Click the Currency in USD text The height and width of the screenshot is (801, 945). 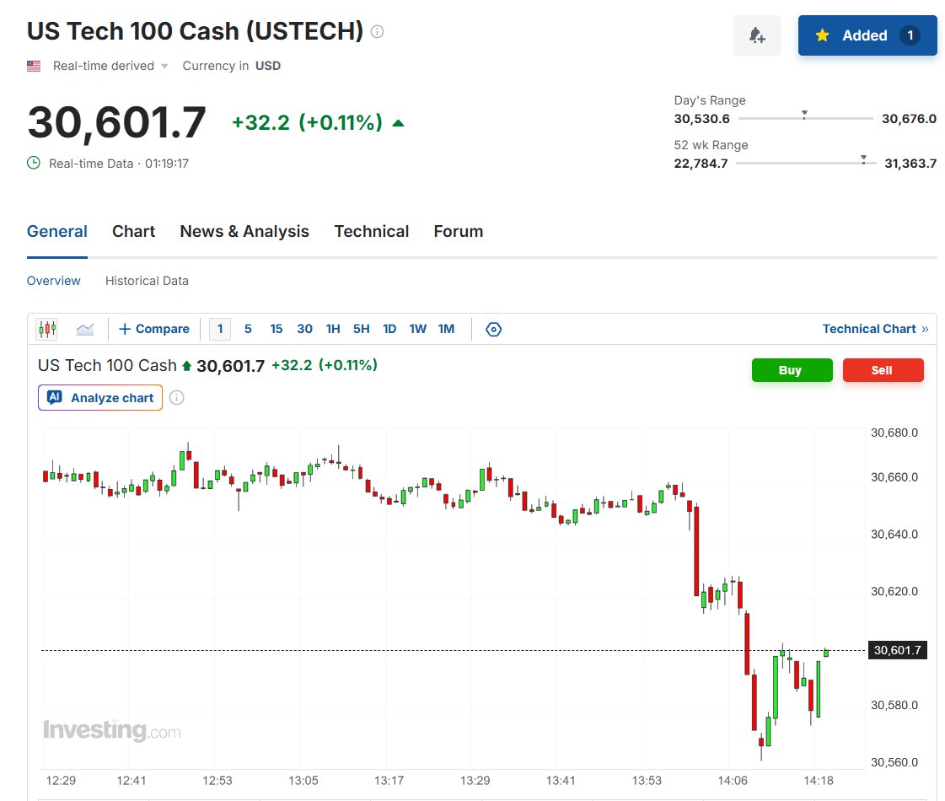pyautogui.click(x=232, y=66)
